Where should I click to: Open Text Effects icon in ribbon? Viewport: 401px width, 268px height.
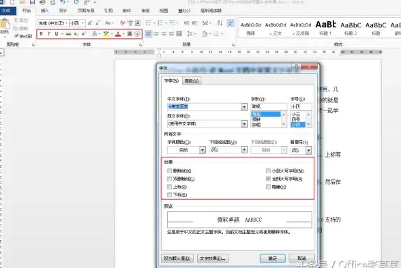(95, 34)
